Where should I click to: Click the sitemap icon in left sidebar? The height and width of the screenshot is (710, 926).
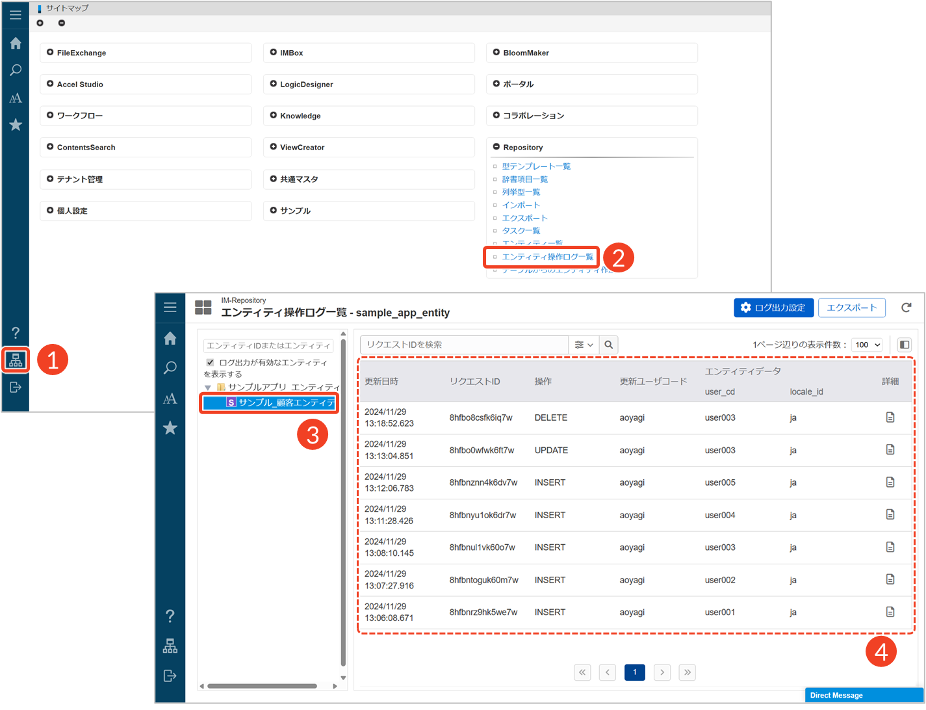click(16, 360)
